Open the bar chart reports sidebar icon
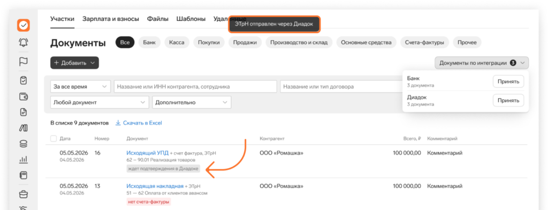 coord(24,159)
